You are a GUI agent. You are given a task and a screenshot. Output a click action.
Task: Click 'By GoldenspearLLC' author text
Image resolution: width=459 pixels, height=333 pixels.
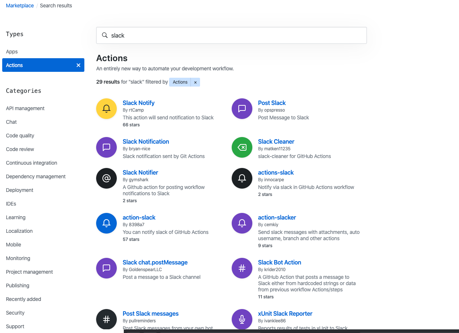(142, 270)
